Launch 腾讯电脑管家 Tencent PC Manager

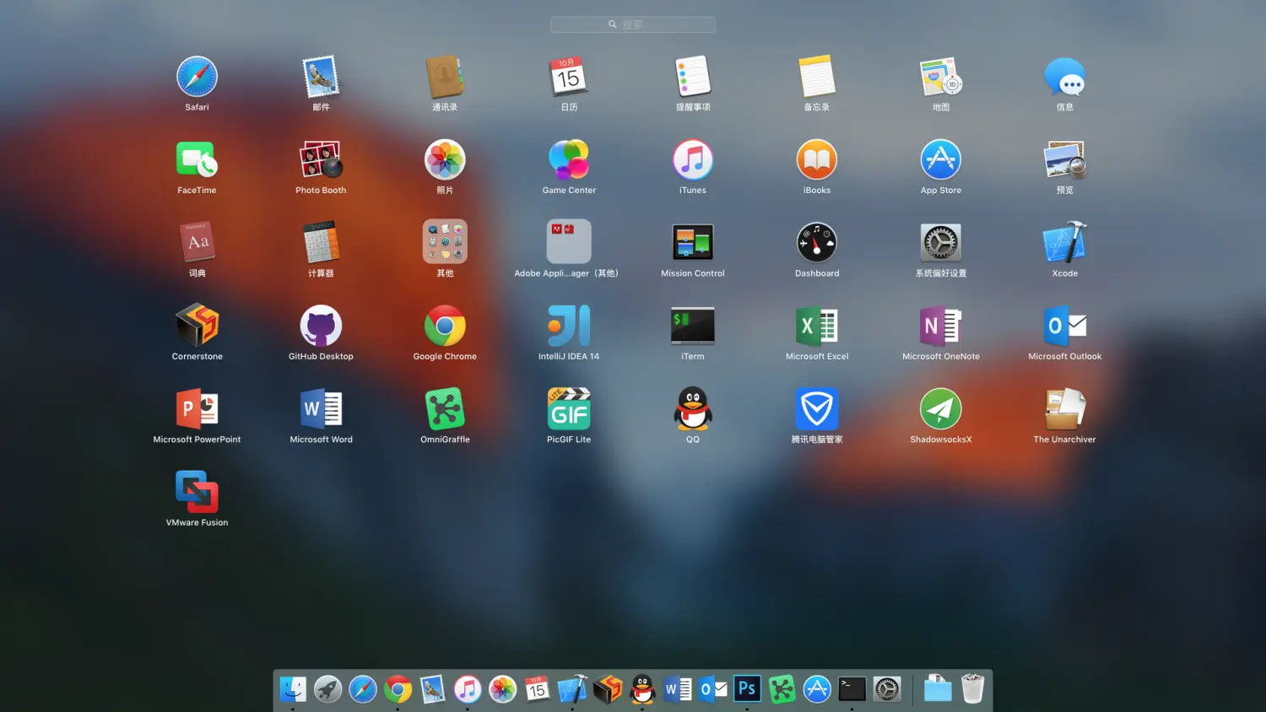817,409
